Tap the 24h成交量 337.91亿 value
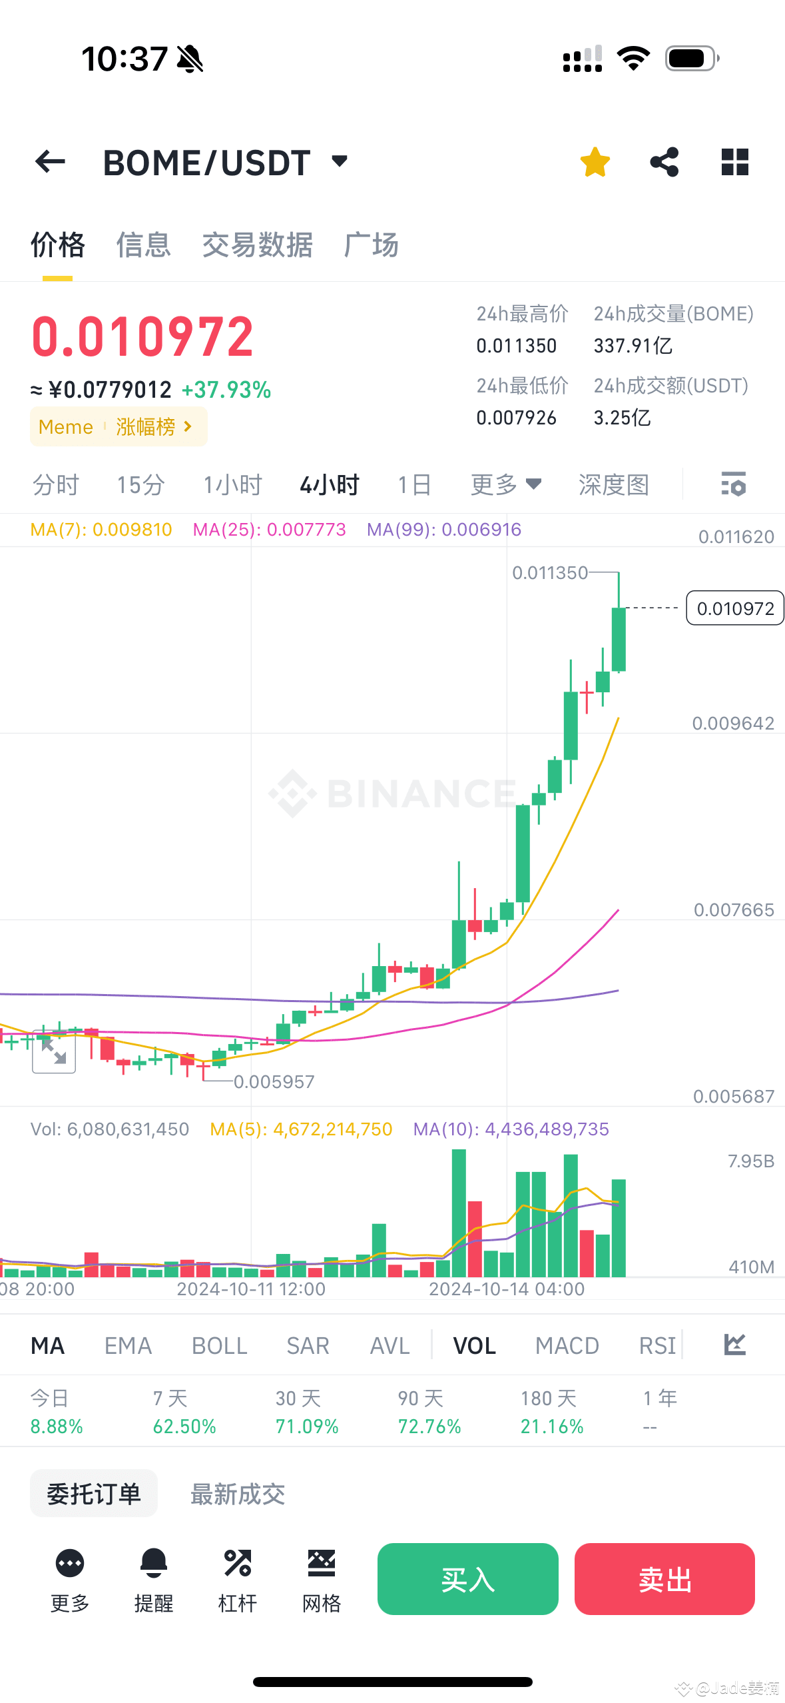 633,346
